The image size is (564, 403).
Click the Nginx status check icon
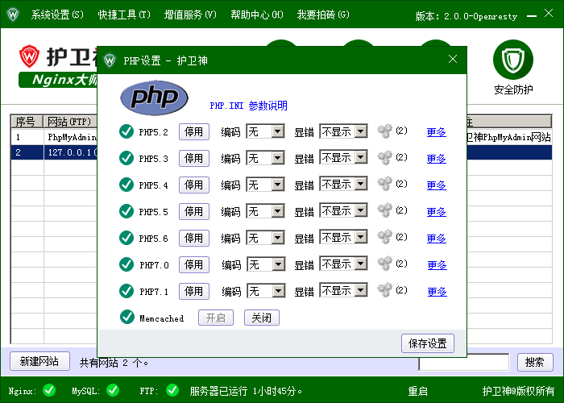tap(49, 390)
